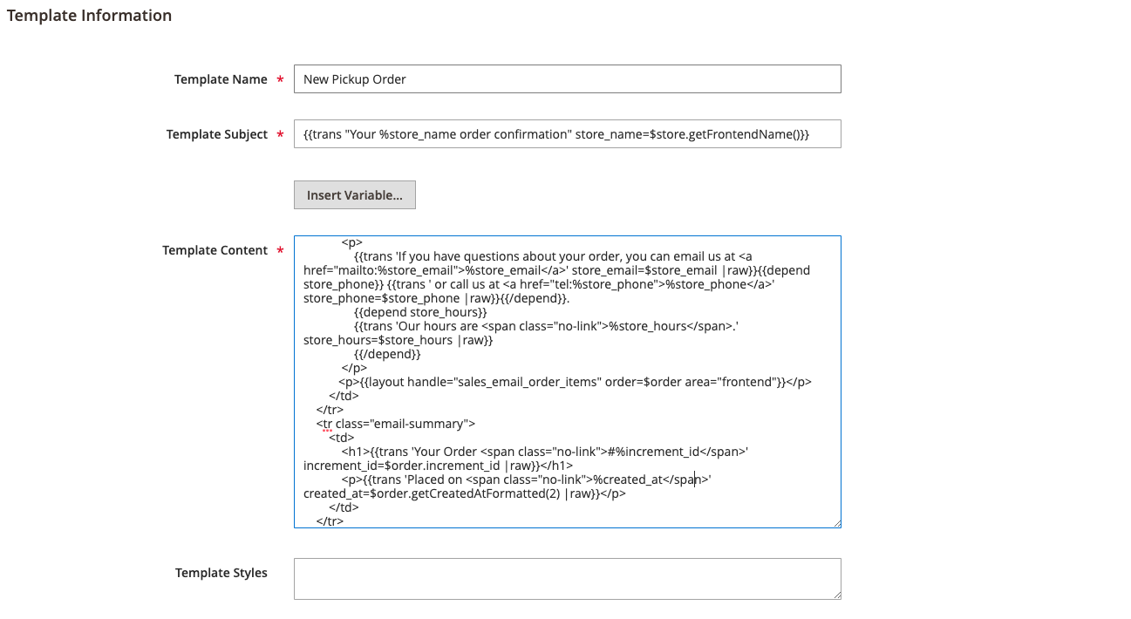Click the email-summary table row line
This screenshot has width=1131, height=619.
tap(396, 424)
